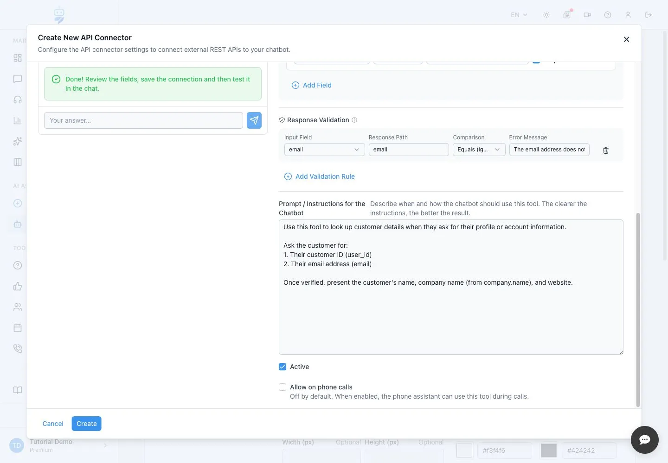Open the Comparison Equals dropdown
This screenshot has width=668, height=463.
479,150
